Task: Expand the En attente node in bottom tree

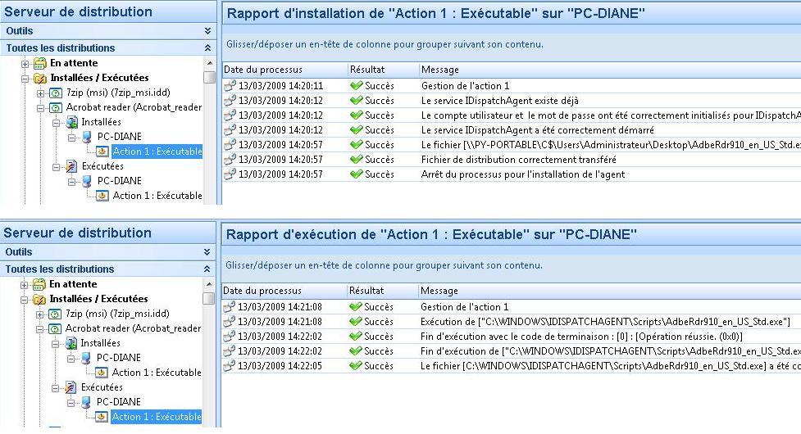Action: click(x=24, y=285)
